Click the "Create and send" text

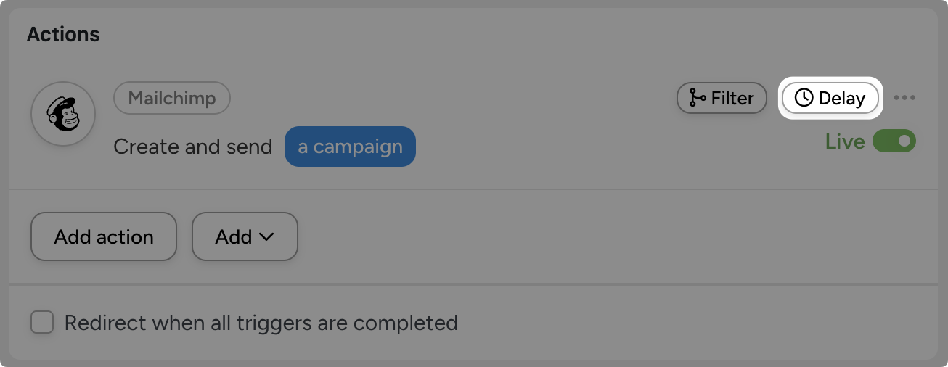(x=193, y=147)
